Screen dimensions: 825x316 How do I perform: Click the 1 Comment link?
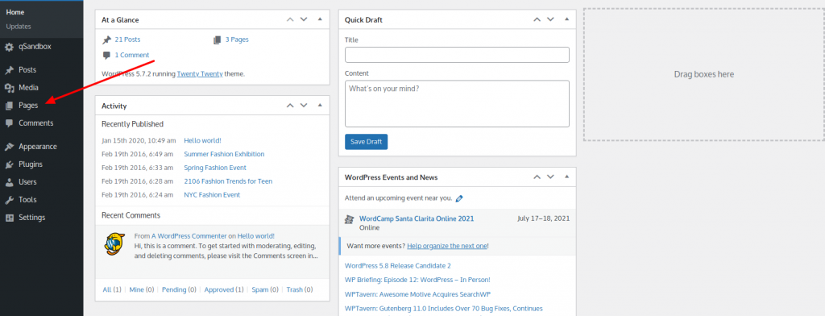click(132, 55)
